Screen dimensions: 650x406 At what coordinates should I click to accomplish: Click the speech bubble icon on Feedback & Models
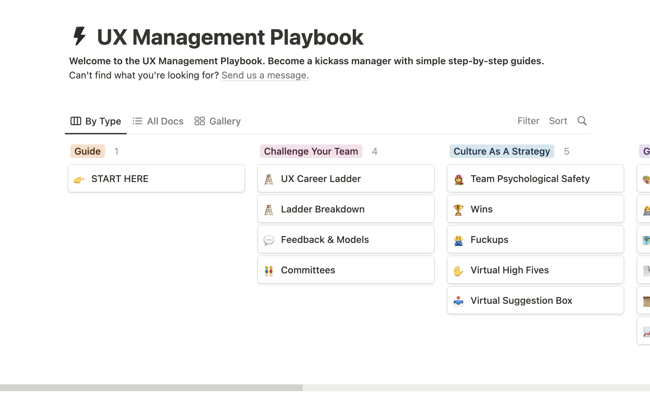[269, 240]
